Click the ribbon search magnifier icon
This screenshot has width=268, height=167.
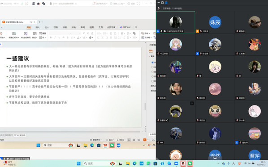coord(136,27)
